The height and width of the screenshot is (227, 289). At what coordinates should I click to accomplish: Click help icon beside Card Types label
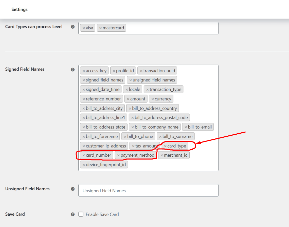click(x=73, y=27)
